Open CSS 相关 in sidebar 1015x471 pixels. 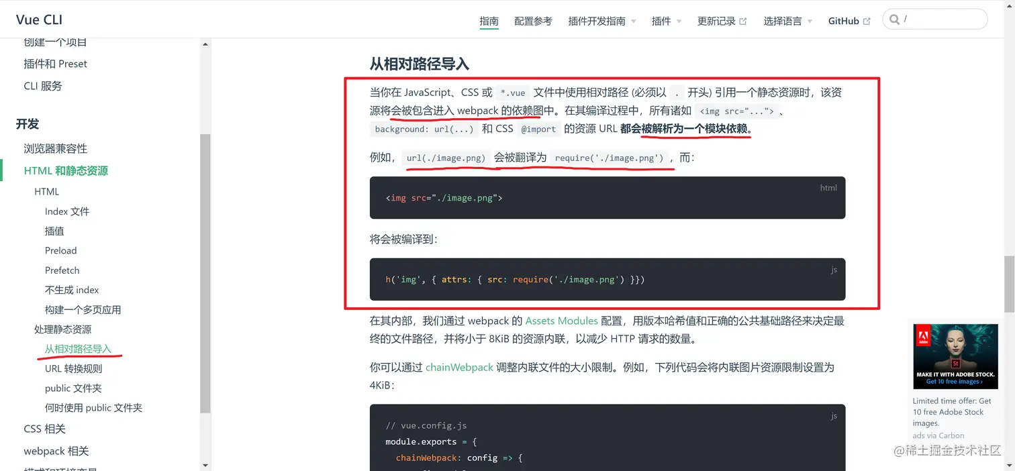point(45,429)
